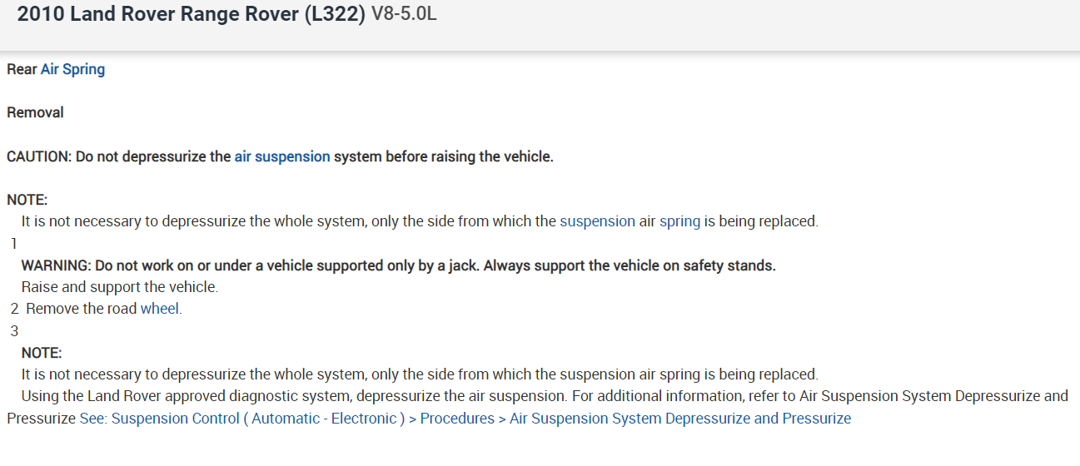Follow the blue spring link in first note
The image size is (1080, 466).
679,221
